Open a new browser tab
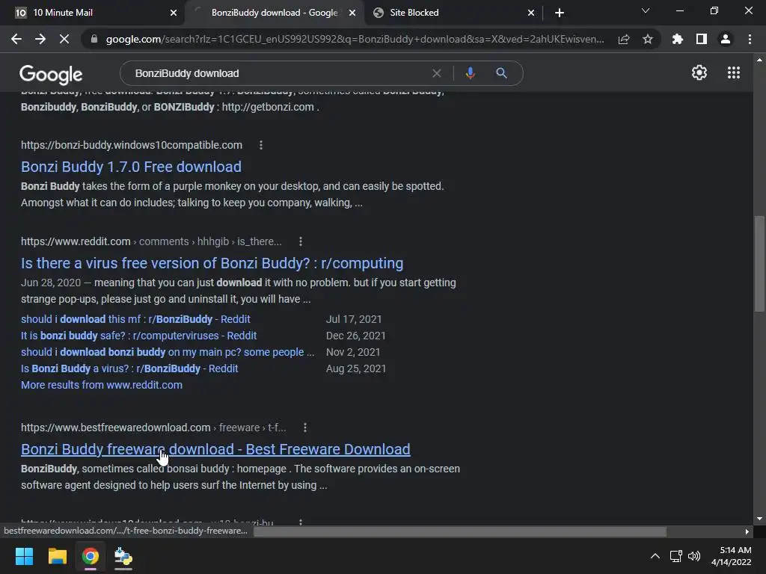The image size is (766, 574). (x=560, y=13)
